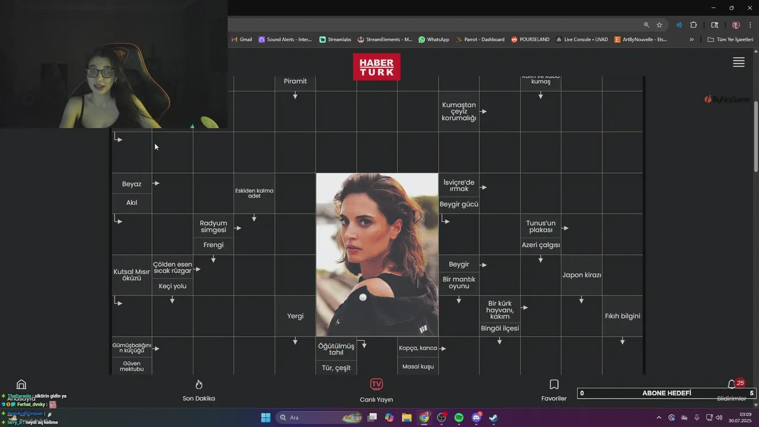Screen dimensions: 759x427
Task: Click the blue audio extension icon
Action: (x=678, y=25)
